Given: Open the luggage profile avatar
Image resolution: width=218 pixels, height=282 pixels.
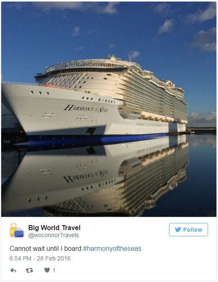Looking at the screenshot, I should coord(17,231).
